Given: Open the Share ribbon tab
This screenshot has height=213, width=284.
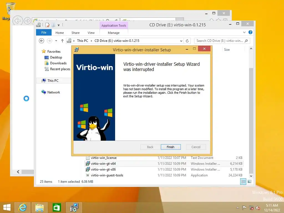Looking at the screenshot, I should [75, 33].
